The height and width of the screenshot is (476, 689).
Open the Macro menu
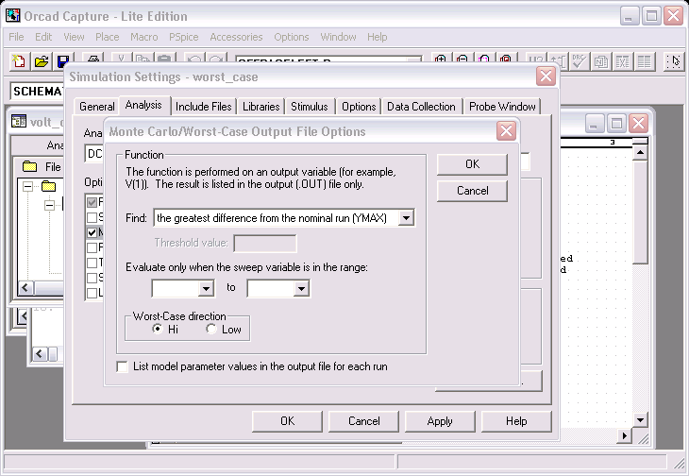(x=143, y=37)
